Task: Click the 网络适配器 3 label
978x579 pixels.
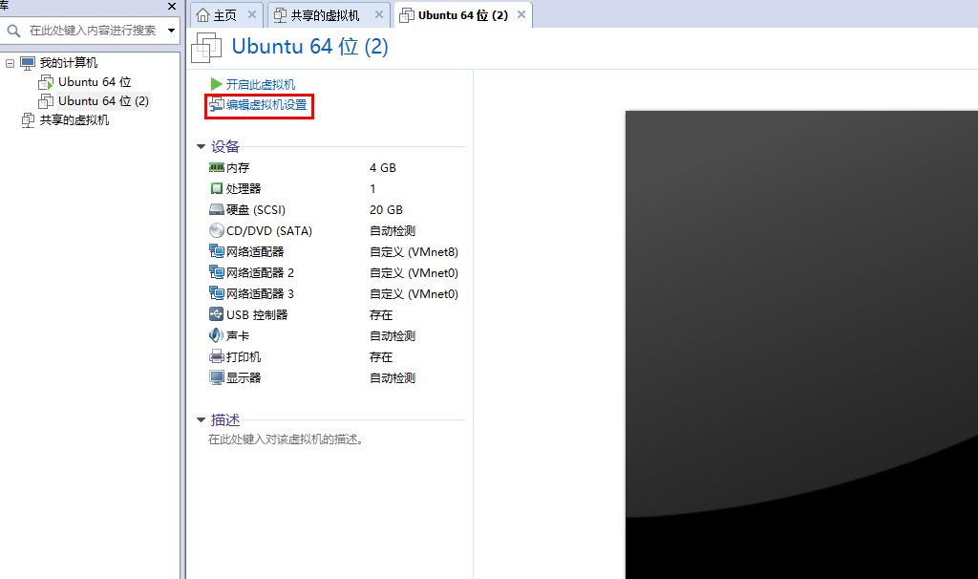Action: (260, 294)
